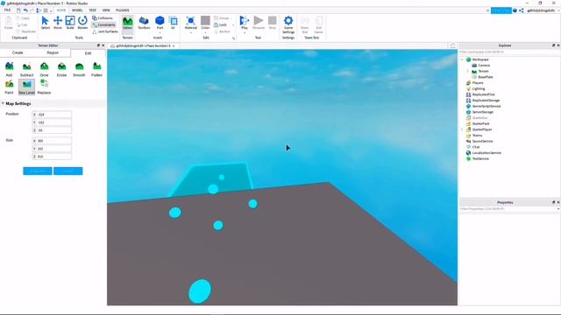Select the Replace terrain tool

pyautogui.click(x=44, y=87)
